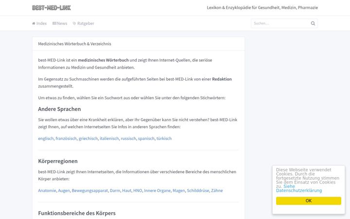Click the Funktionsbereiche des Körpers heading
350x219 pixels.
tap(77, 213)
